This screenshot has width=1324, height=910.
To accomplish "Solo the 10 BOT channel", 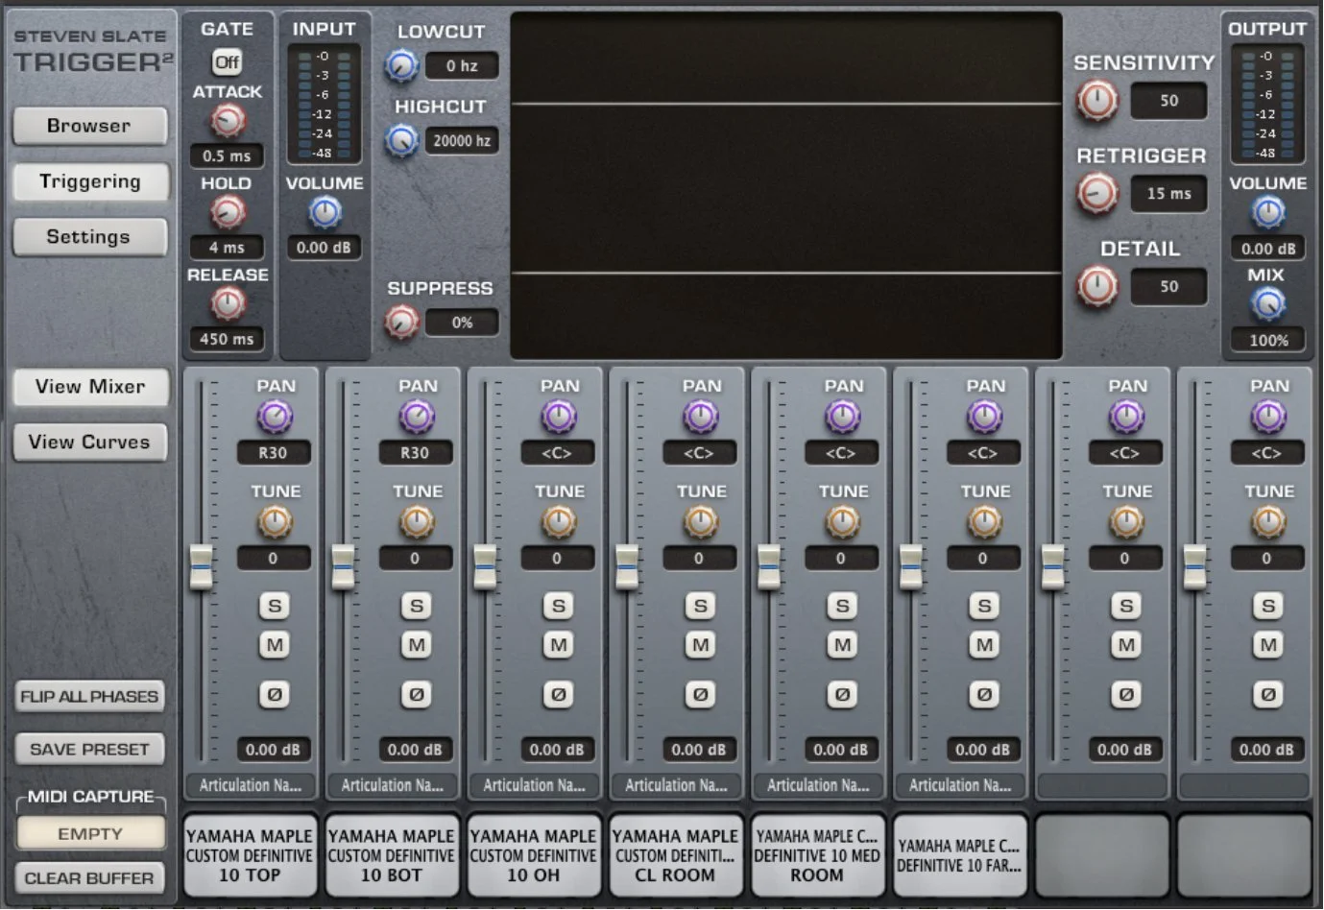I will click(x=417, y=606).
